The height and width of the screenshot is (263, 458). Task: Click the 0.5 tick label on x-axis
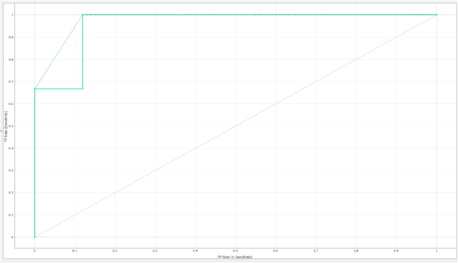(235, 251)
